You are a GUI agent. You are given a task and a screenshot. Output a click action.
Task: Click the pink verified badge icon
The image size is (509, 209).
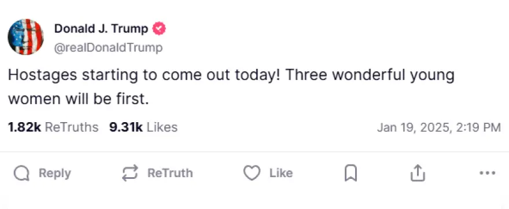(159, 28)
